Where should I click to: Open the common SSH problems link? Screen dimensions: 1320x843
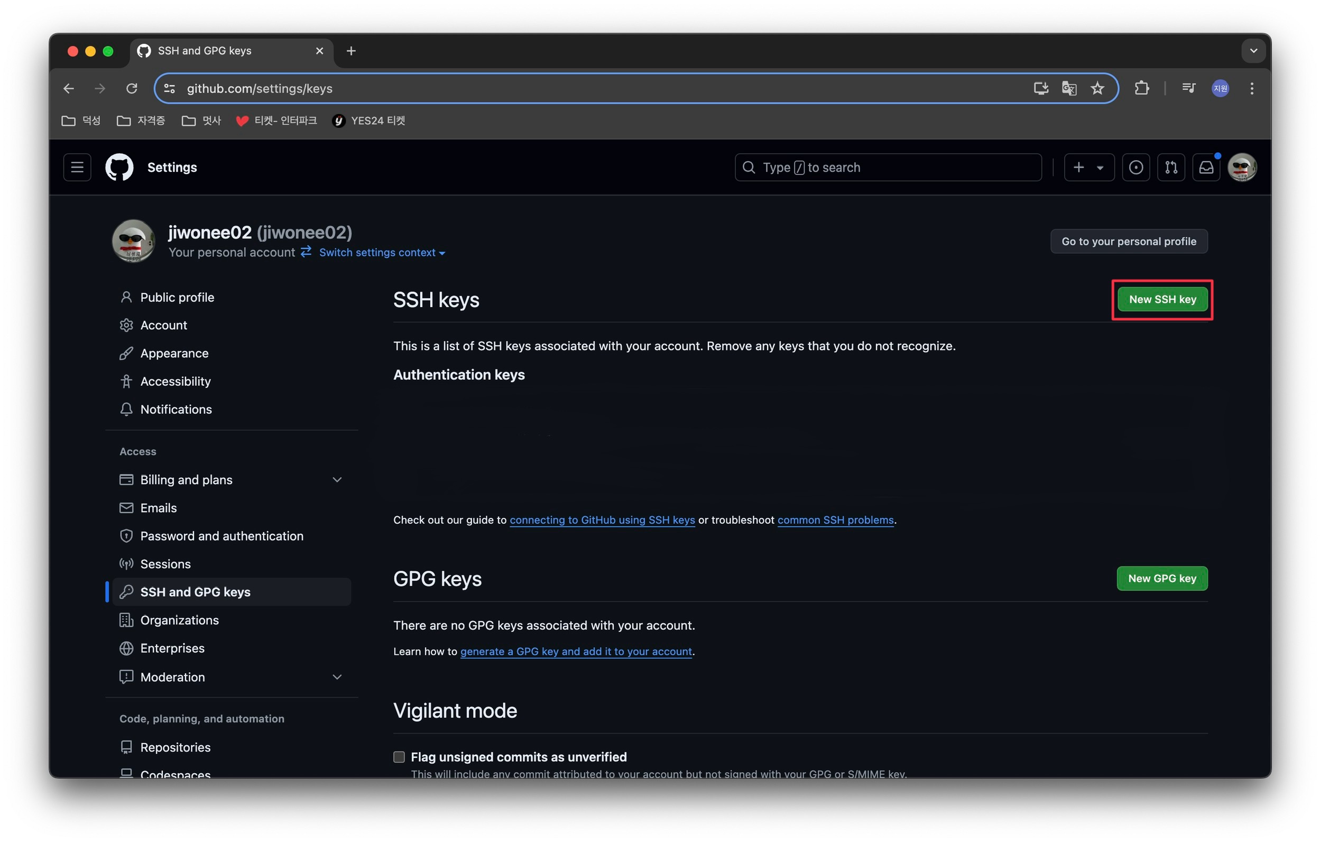point(835,520)
